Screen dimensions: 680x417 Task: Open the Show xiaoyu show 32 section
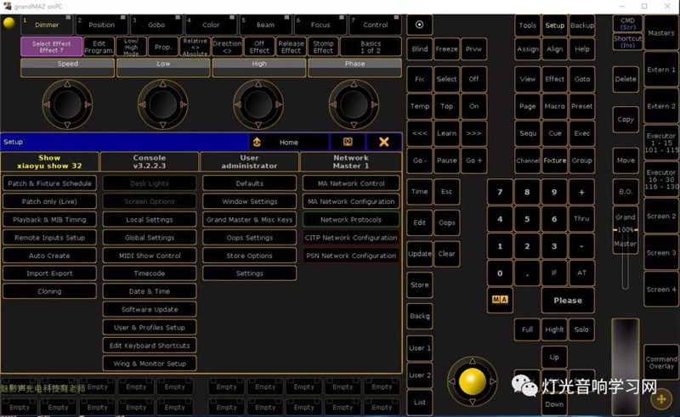[49, 161]
